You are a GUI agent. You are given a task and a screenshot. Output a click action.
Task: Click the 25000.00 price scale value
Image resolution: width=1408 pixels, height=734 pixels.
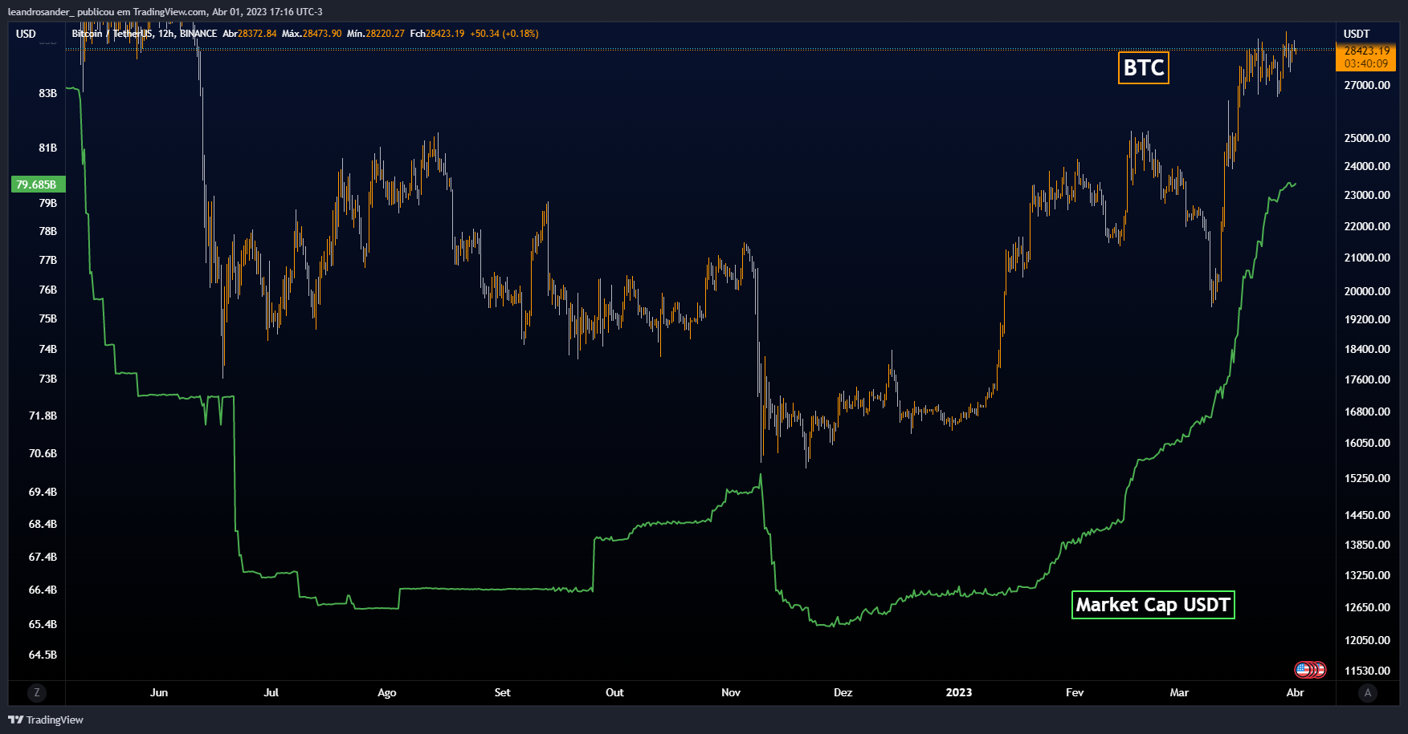click(x=1367, y=138)
